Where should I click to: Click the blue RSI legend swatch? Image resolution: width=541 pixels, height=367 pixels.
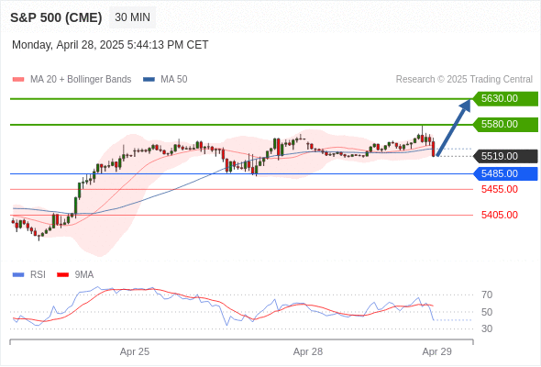pos(18,275)
